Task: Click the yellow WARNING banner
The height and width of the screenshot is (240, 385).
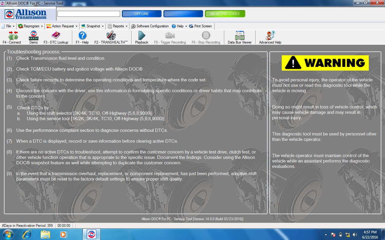Action: (x=325, y=63)
